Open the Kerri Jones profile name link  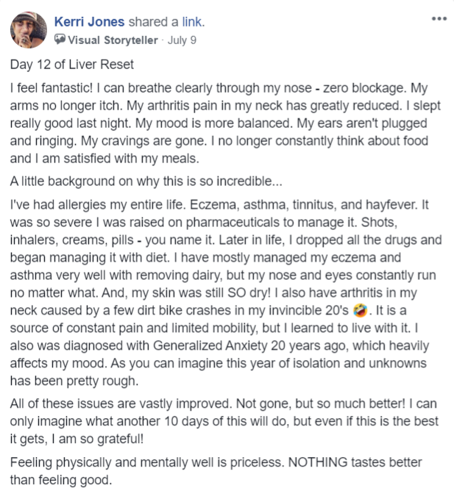click(x=89, y=22)
